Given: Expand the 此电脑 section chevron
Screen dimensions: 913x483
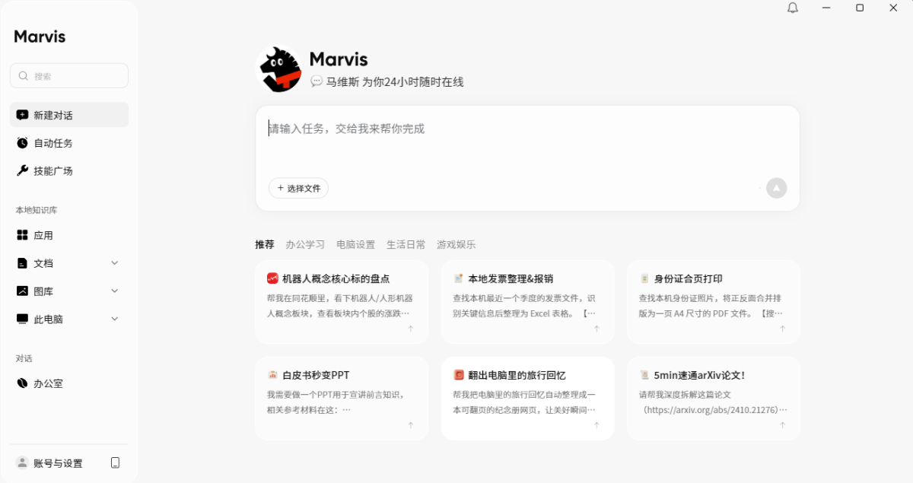Looking at the screenshot, I should pyautogui.click(x=115, y=319).
